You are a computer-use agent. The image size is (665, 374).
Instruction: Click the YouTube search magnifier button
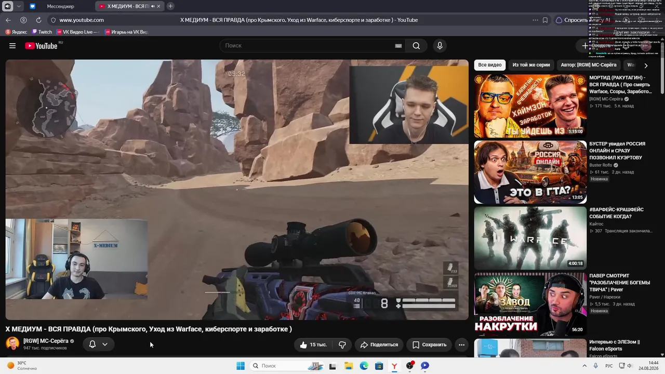(x=416, y=46)
